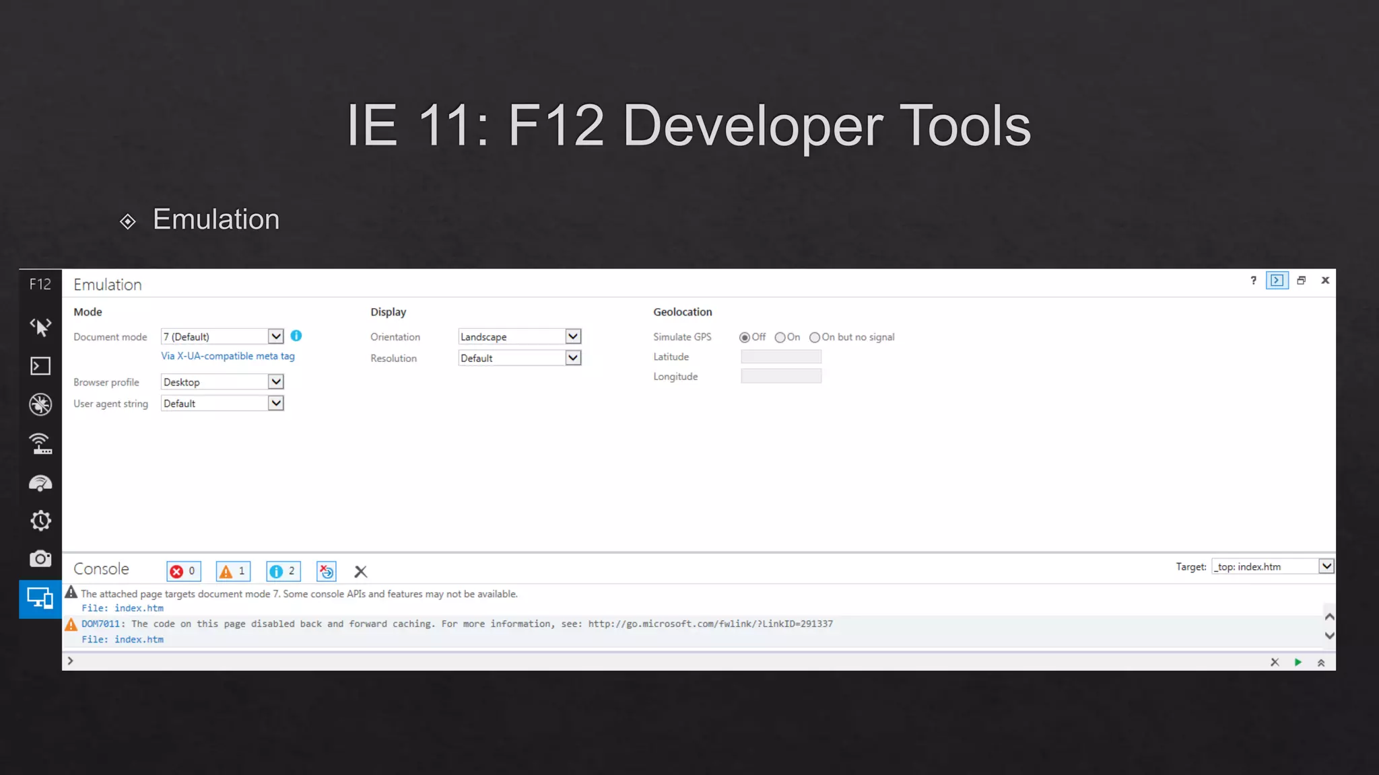The height and width of the screenshot is (775, 1379).
Task: Select GPS Off radio button
Action: point(745,338)
